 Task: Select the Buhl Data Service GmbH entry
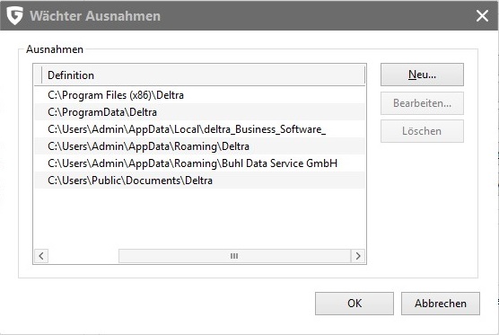point(199,163)
